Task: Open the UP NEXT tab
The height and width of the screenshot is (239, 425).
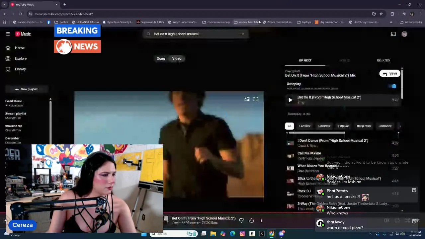Action: click(305, 60)
